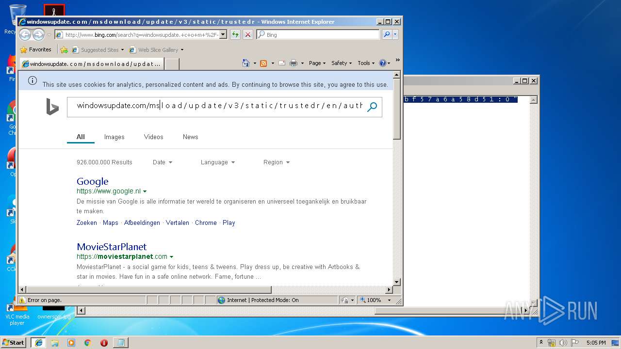Screen dimensions: 621x349
Task: Open the MovieStarPlanet result title
Action: (112, 247)
